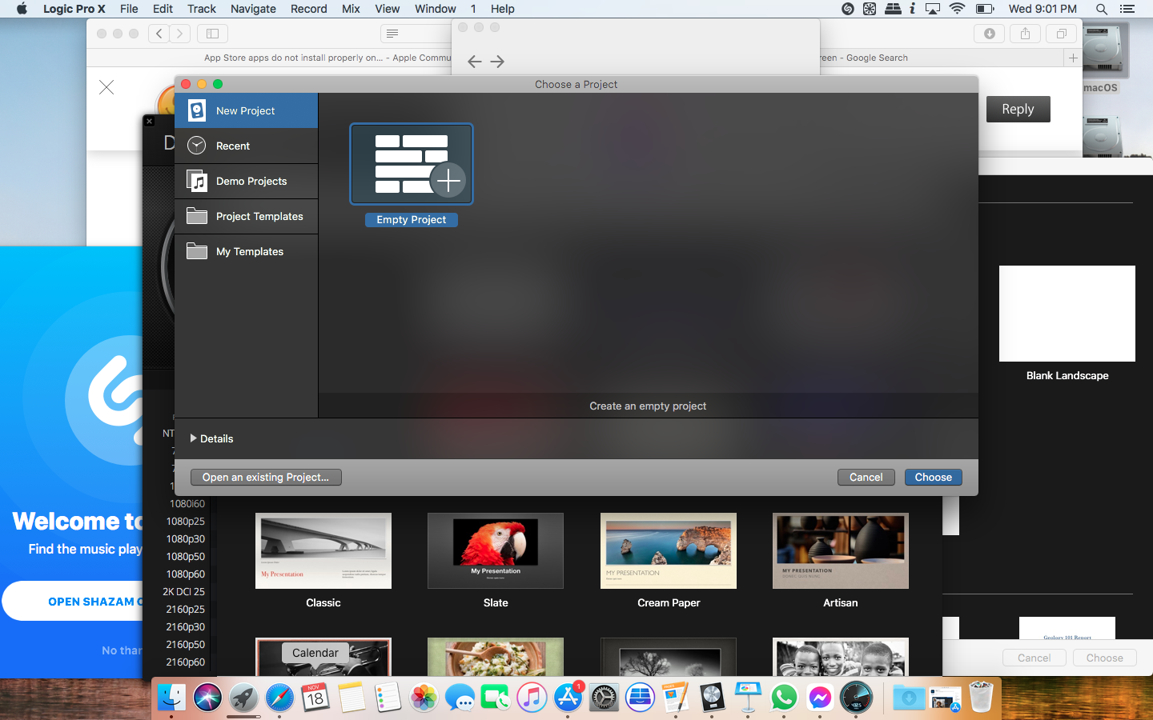This screenshot has width=1153, height=720.
Task: Click the date and time clock
Action: pos(1043,9)
